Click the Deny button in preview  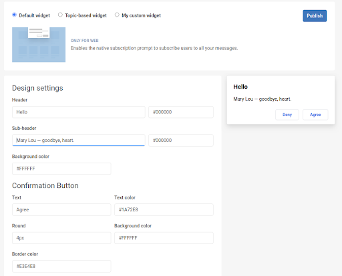pos(287,115)
